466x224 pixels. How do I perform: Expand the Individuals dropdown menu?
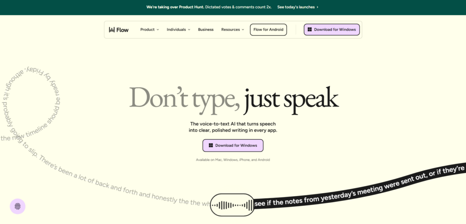click(178, 30)
